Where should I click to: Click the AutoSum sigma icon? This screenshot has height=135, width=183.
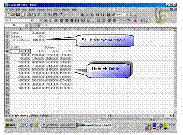(87, 15)
